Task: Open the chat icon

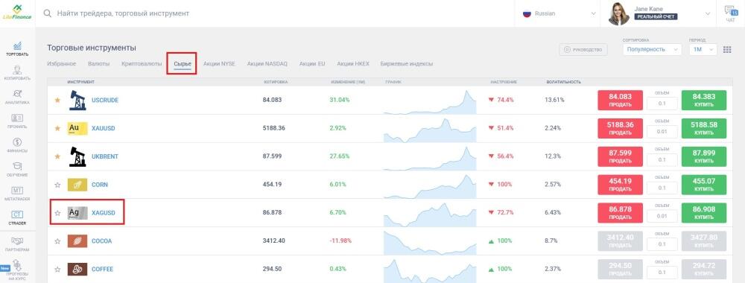Action: 730,13
